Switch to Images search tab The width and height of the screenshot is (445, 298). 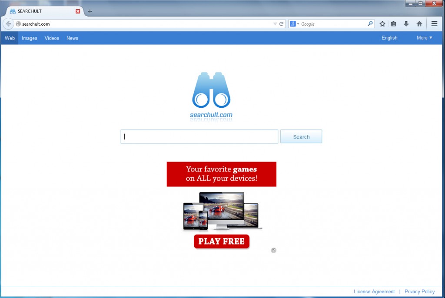click(30, 38)
